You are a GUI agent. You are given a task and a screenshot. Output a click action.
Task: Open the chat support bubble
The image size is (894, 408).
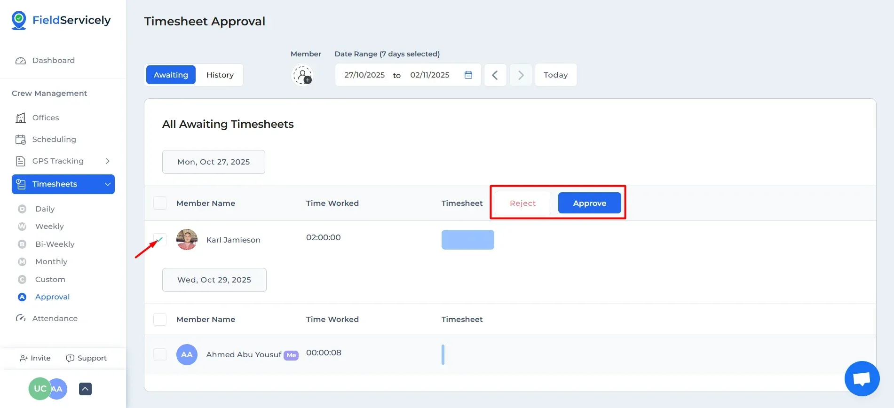[862, 378]
